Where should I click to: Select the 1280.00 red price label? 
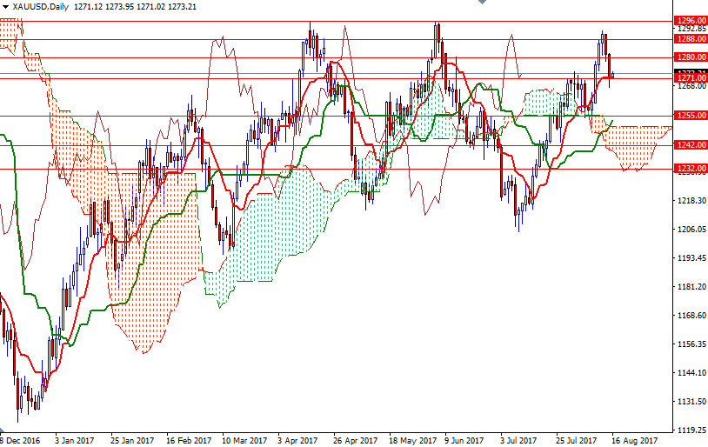690,57
